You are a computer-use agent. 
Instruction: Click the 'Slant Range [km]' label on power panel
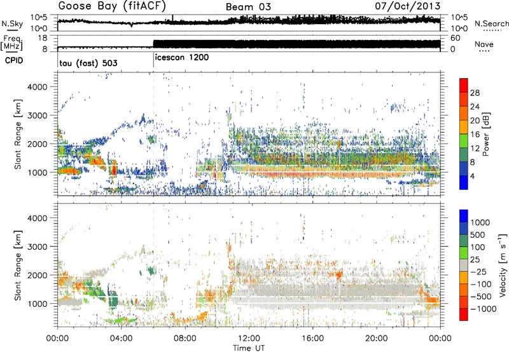point(18,134)
